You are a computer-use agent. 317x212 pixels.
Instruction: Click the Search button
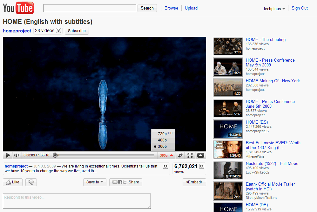coord(147,8)
